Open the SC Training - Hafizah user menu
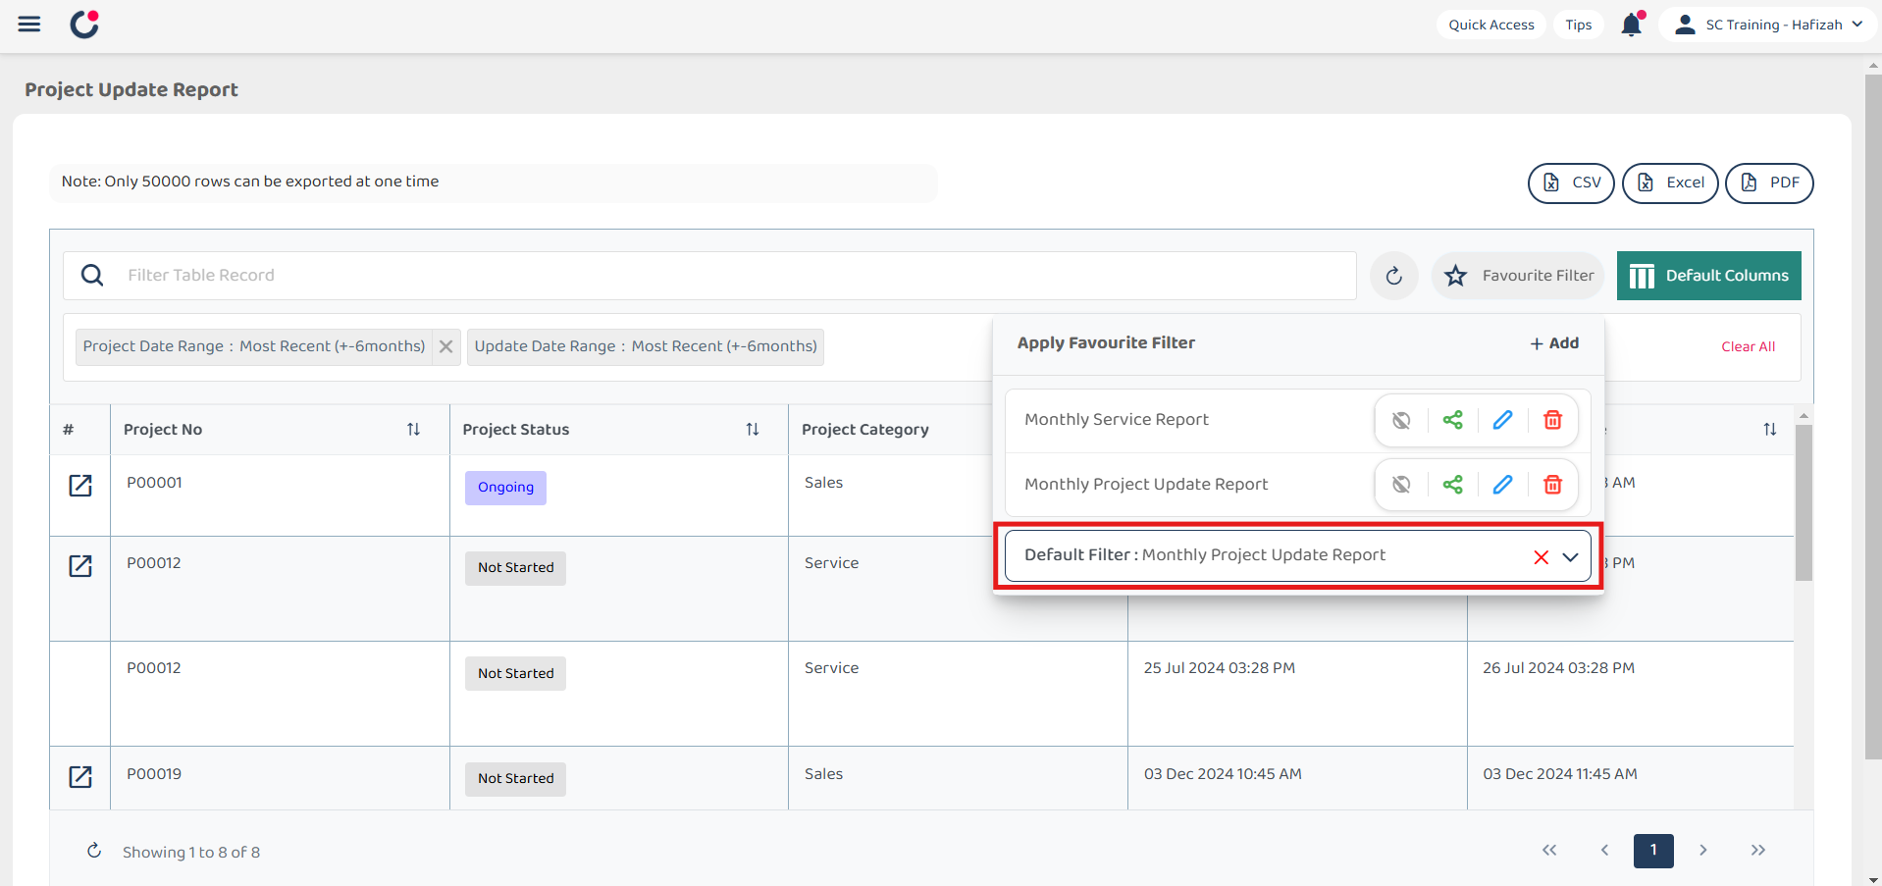 pyautogui.click(x=1768, y=25)
